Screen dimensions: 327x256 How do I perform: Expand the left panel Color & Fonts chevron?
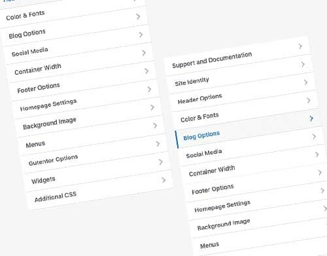tap(138, 16)
